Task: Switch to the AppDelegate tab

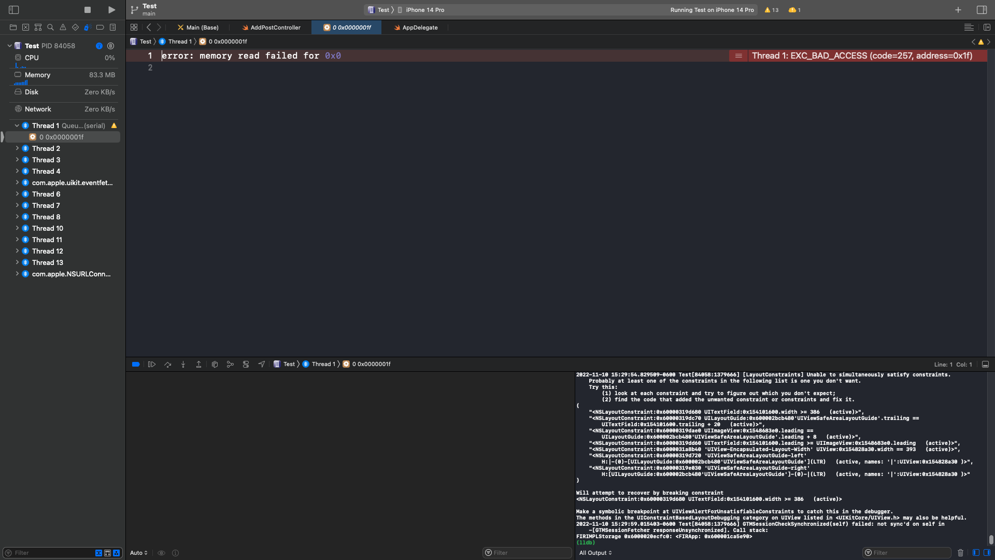Action: click(416, 27)
